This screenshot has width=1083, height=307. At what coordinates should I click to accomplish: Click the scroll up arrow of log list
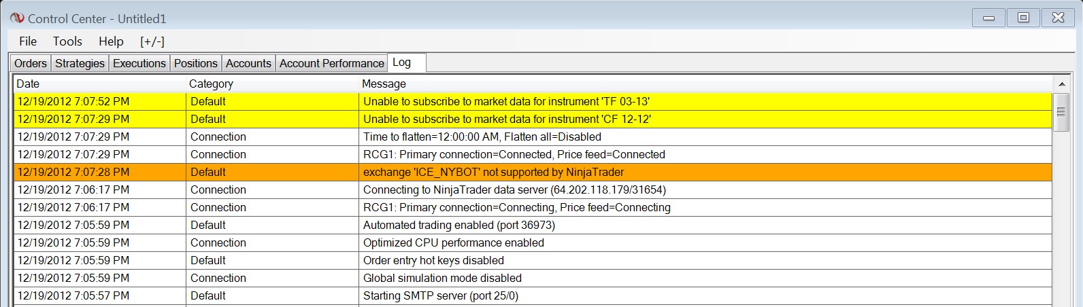coord(1061,84)
